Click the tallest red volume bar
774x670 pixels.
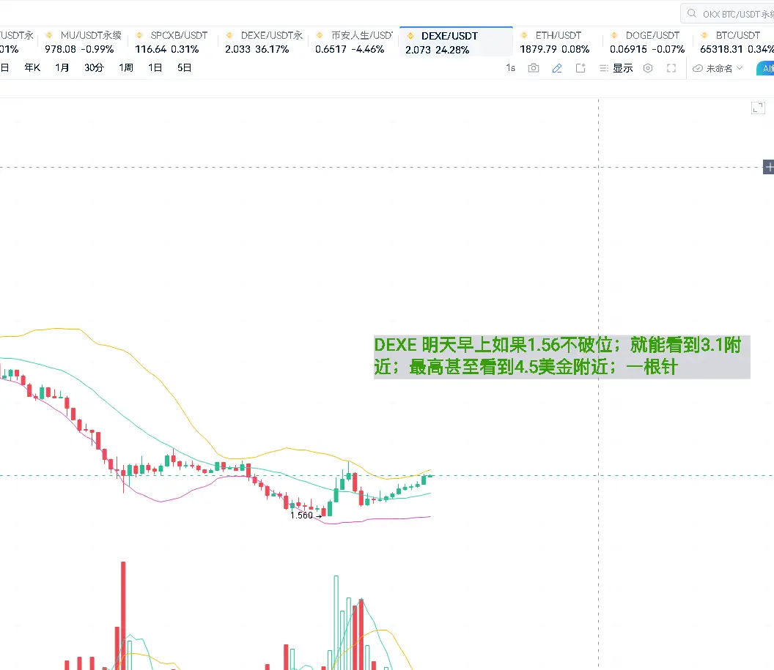tap(123, 615)
